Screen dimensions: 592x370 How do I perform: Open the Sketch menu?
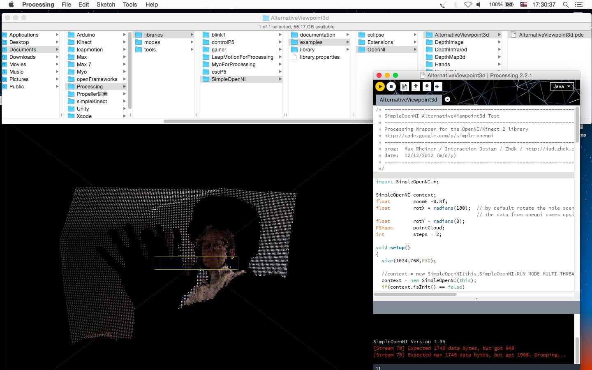(x=106, y=5)
